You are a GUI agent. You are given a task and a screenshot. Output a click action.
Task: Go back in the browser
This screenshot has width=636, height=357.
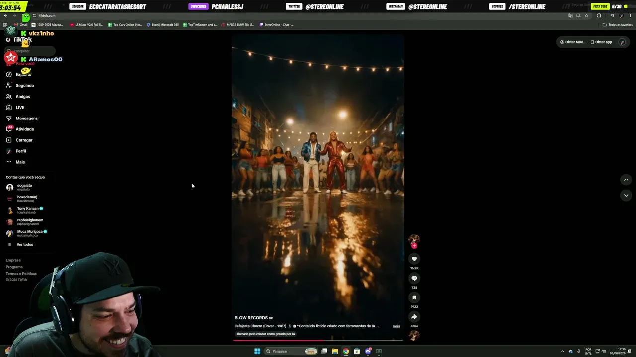5,16
